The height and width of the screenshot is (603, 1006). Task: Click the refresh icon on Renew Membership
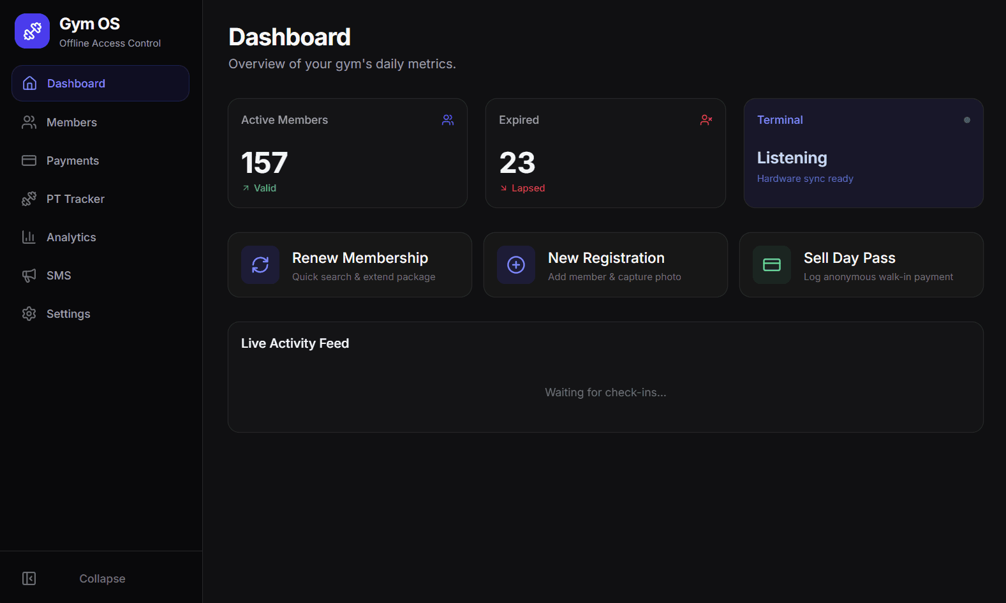click(x=260, y=265)
